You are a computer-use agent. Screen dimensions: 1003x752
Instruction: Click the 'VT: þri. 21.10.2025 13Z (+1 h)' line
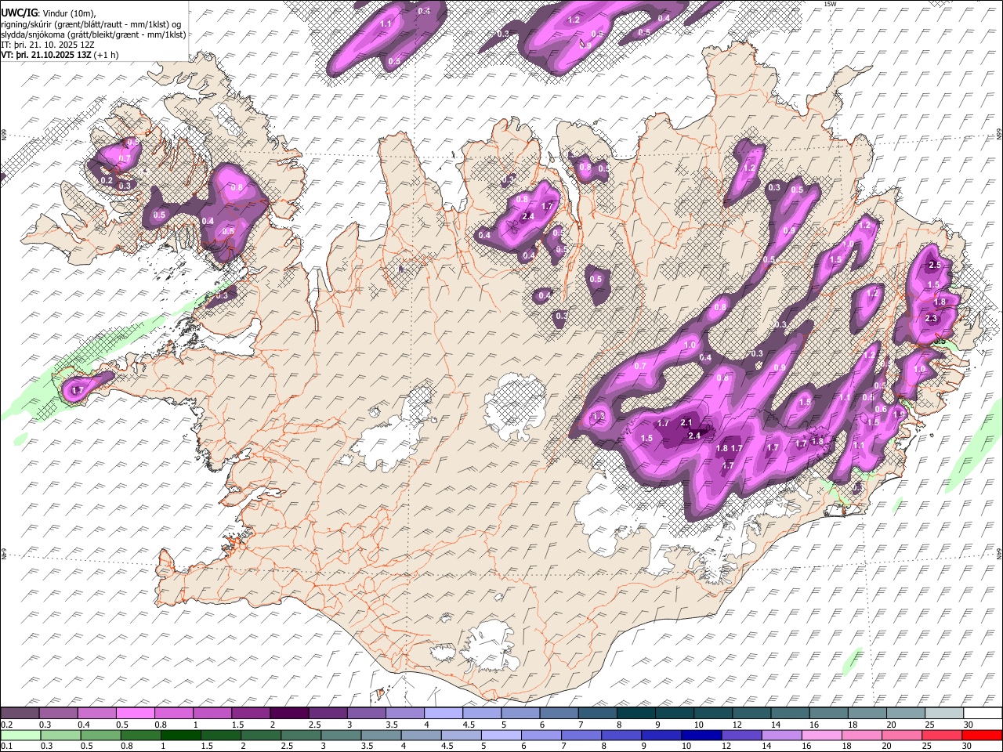(60, 55)
